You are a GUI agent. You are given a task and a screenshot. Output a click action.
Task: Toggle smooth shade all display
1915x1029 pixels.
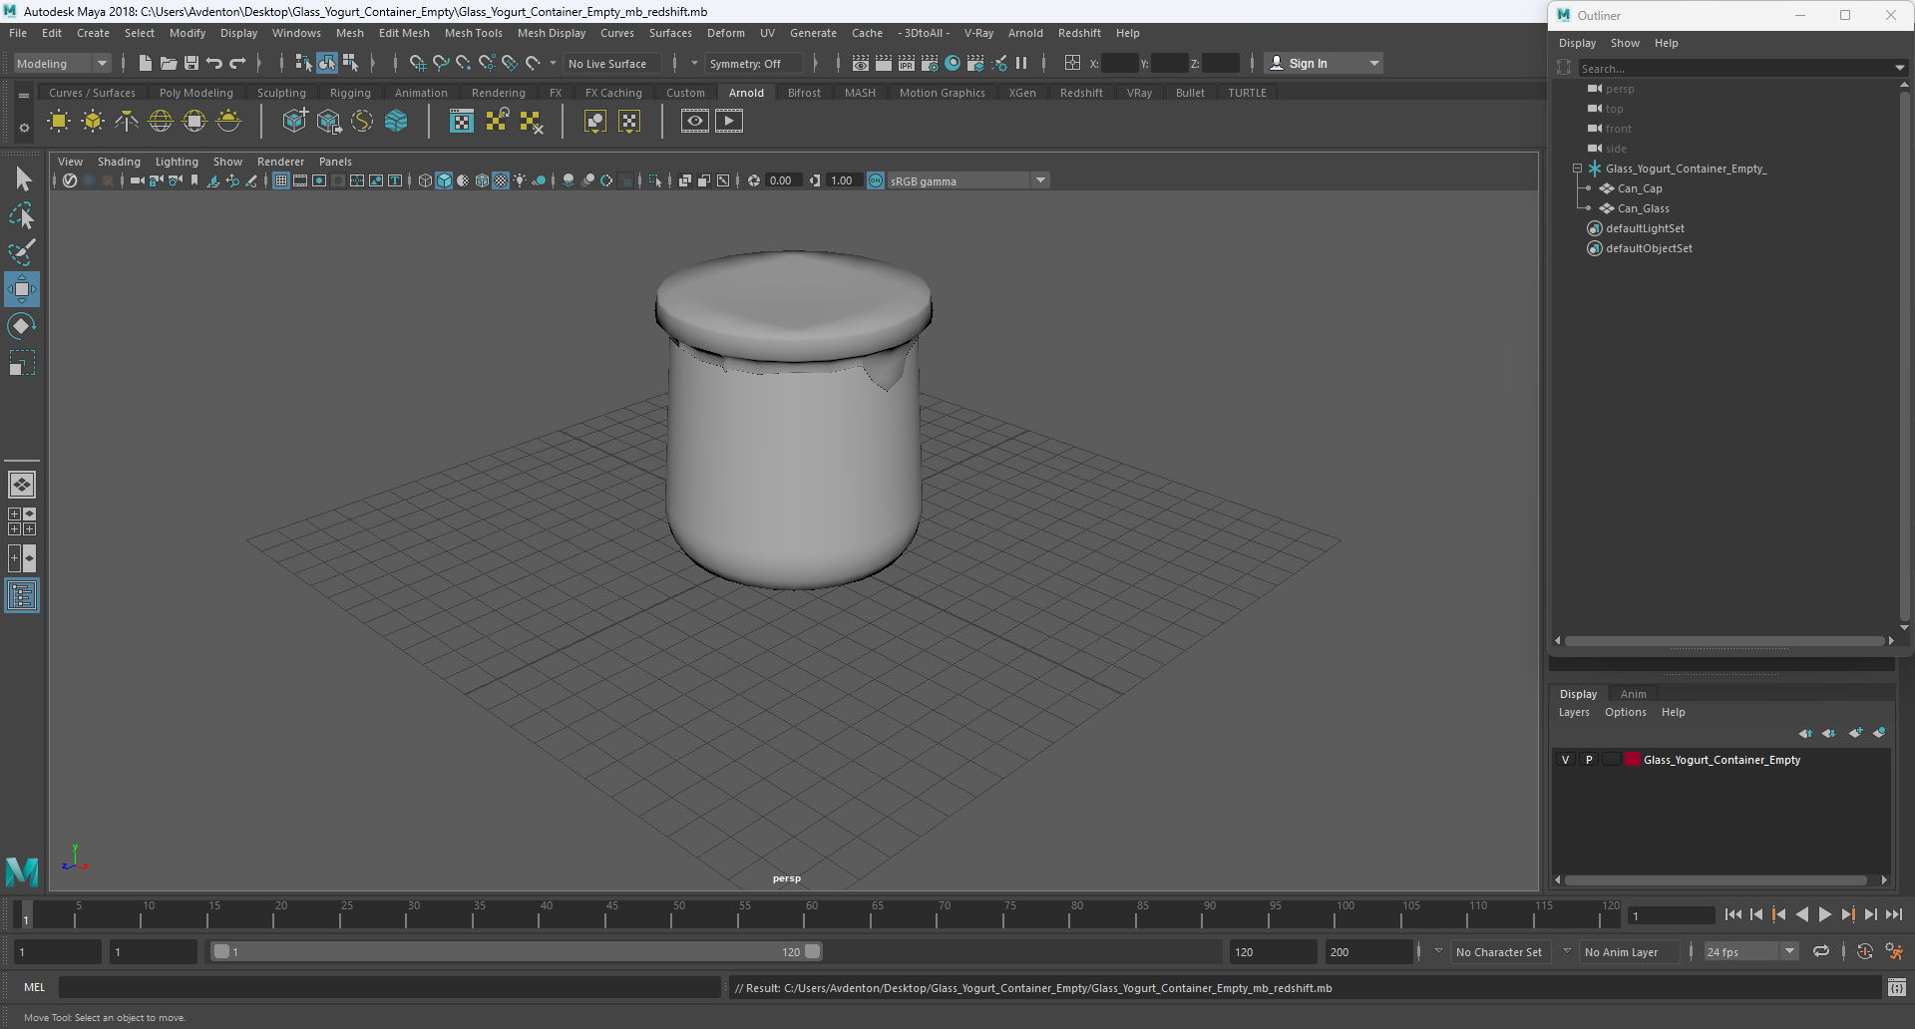click(444, 180)
